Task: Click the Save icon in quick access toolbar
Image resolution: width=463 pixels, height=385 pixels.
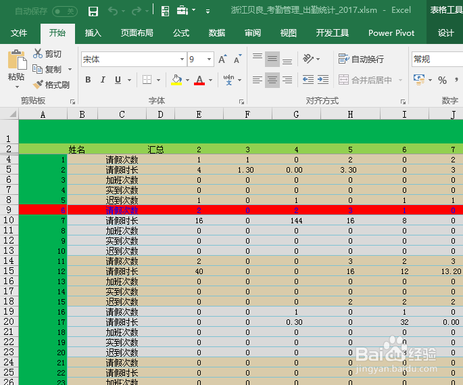Action: [93, 12]
